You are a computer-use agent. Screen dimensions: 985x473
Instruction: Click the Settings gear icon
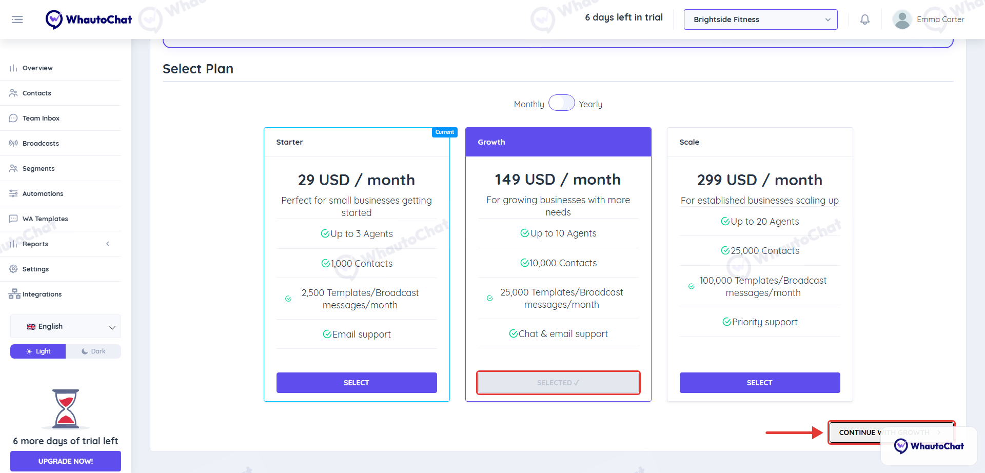pyautogui.click(x=13, y=269)
